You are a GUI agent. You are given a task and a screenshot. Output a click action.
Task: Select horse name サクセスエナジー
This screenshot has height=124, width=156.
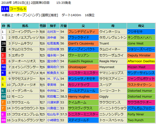[23, 79]
